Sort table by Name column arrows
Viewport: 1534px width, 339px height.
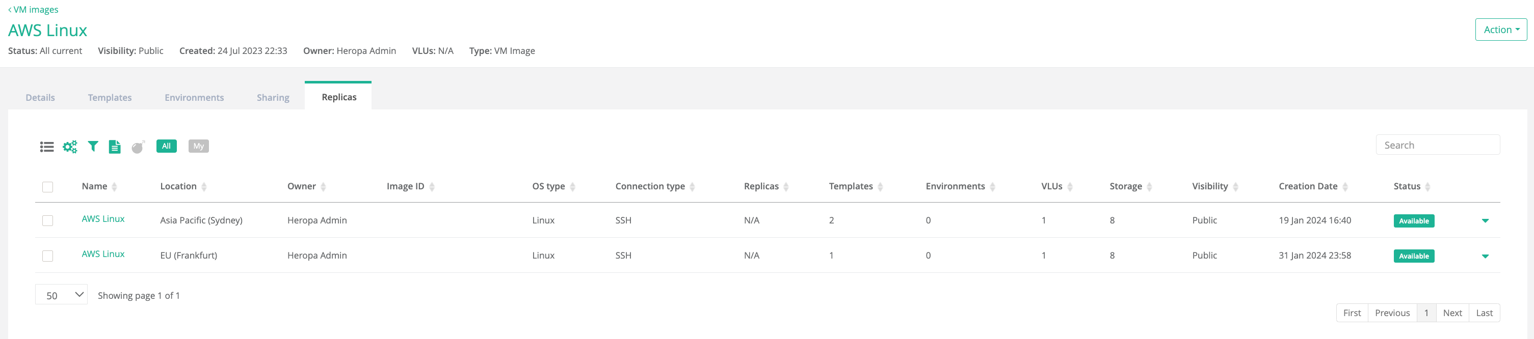[x=114, y=187]
